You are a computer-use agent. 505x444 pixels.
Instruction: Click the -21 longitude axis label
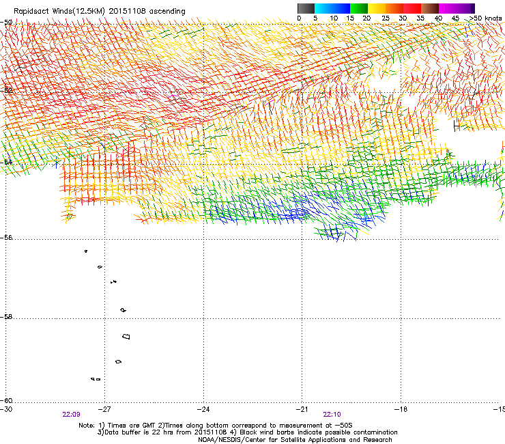tap(302, 409)
